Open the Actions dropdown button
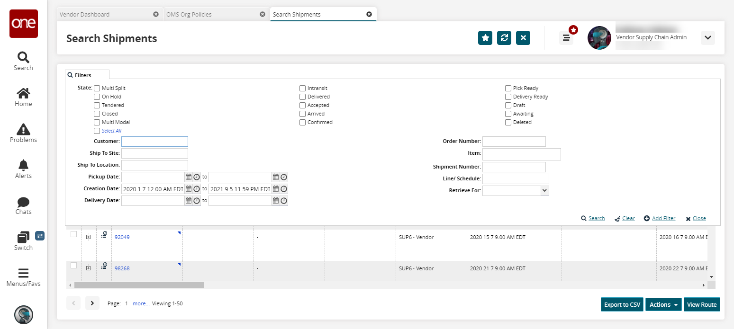This screenshot has height=329, width=734. coord(663,304)
